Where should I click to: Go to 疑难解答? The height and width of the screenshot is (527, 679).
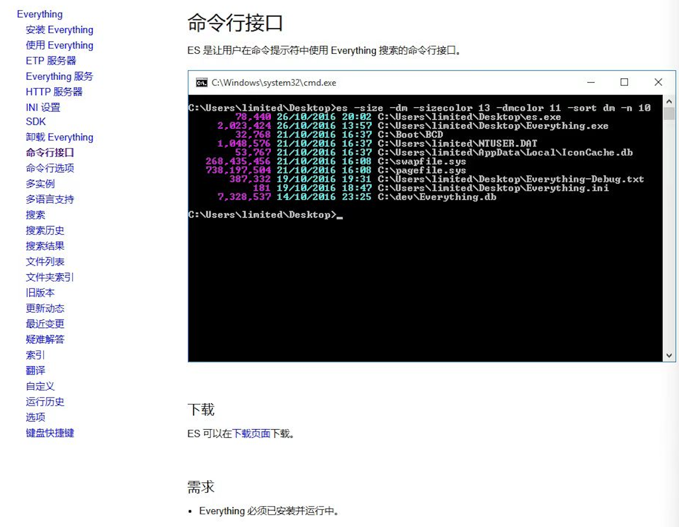45,339
